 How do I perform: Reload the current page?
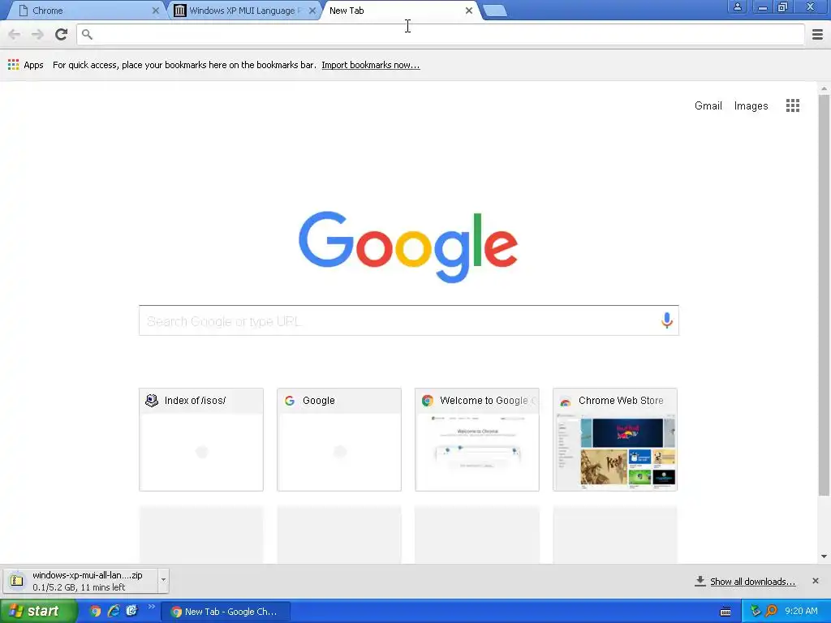[62, 34]
